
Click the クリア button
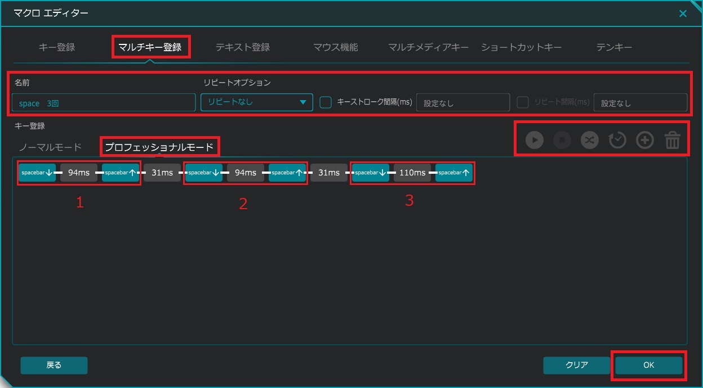pos(576,365)
